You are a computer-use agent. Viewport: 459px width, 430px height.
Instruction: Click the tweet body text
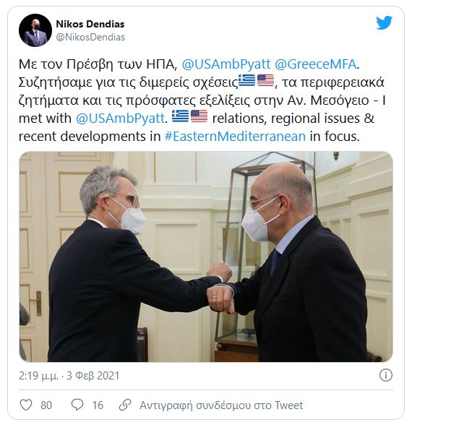tap(202, 100)
